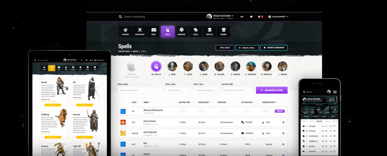Image resolution: width=387 pixels, height=156 pixels.
Task: Click the Edit button in header
Action: tap(242, 17)
